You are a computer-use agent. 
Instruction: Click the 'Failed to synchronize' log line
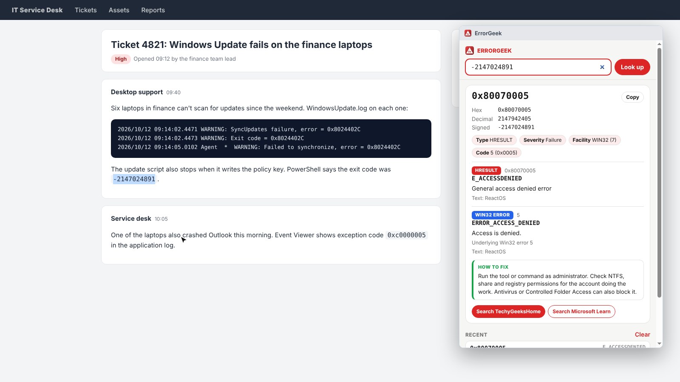pos(259,147)
